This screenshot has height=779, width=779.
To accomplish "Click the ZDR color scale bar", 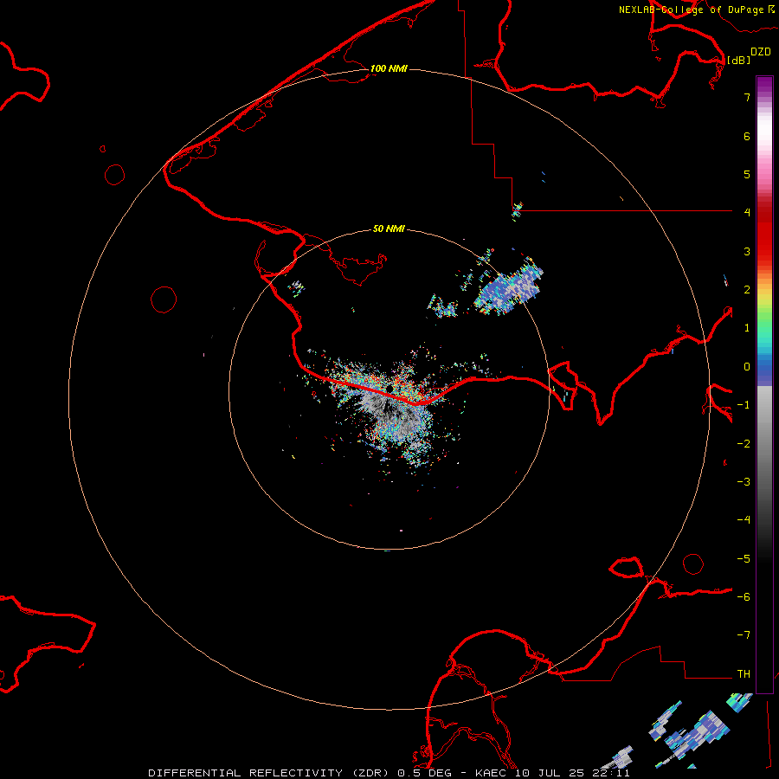I will 764,384.
